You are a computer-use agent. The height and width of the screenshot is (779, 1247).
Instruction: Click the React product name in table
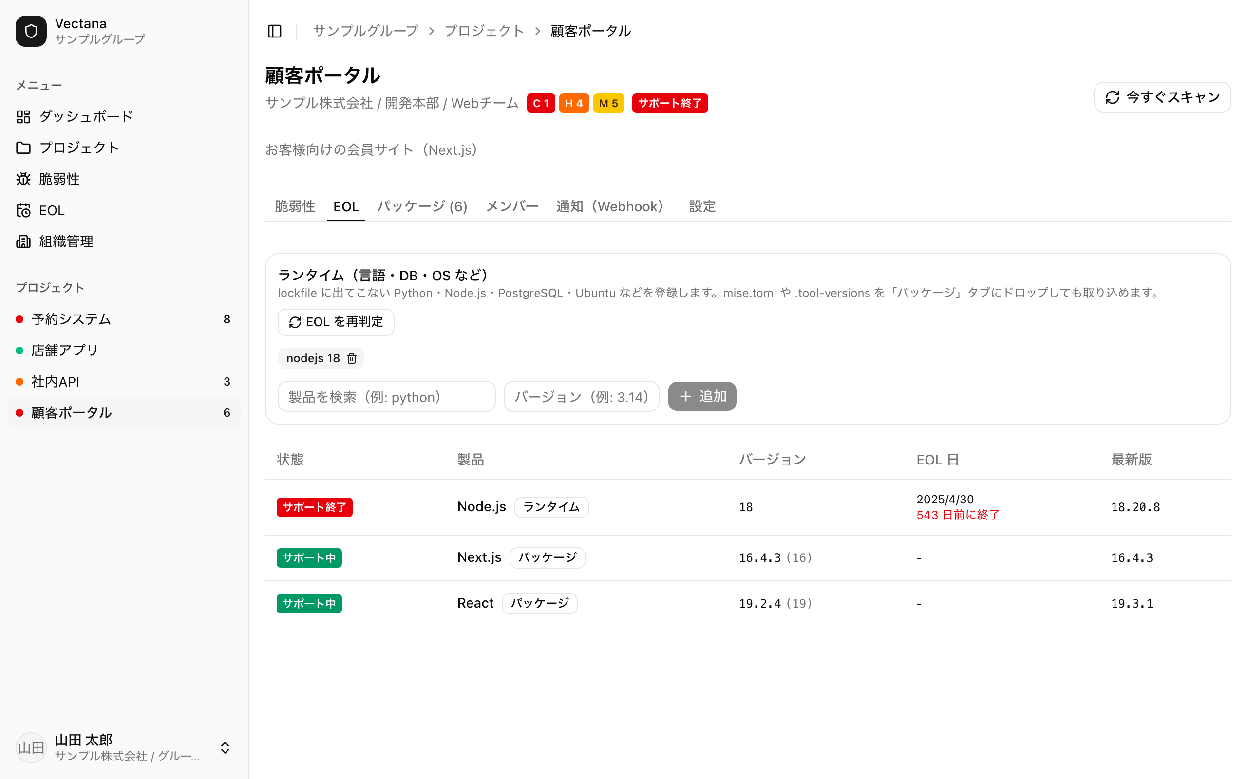click(x=475, y=603)
